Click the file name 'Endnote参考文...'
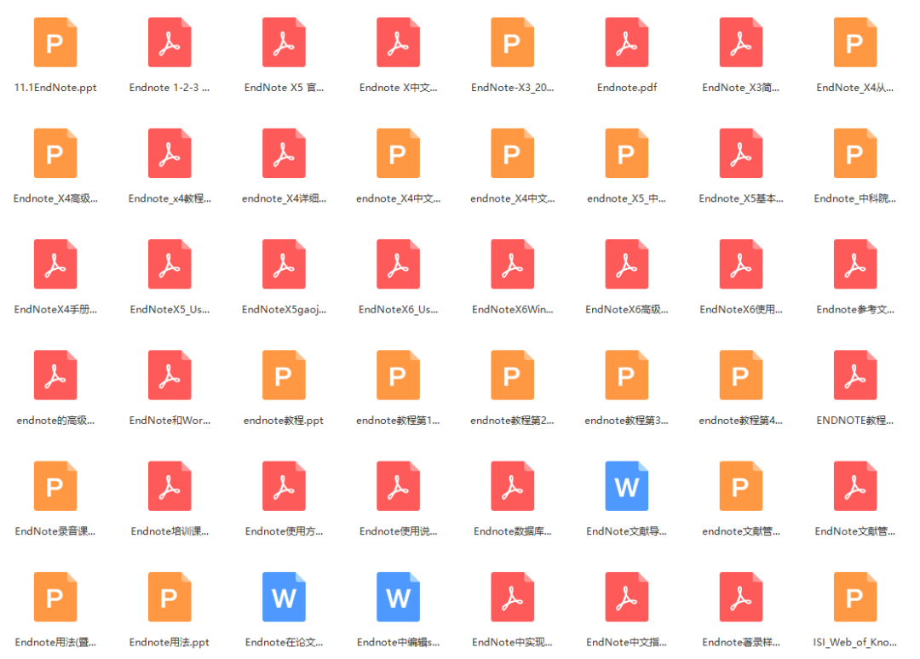The width and height of the screenshot is (920, 659). pos(855,310)
